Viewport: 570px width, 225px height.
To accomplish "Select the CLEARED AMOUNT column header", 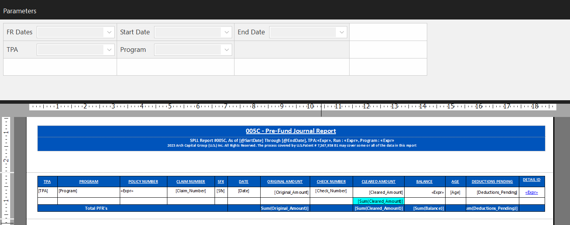I will [378, 182].
